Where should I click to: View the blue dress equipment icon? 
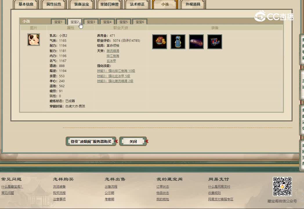click(178, 42)
